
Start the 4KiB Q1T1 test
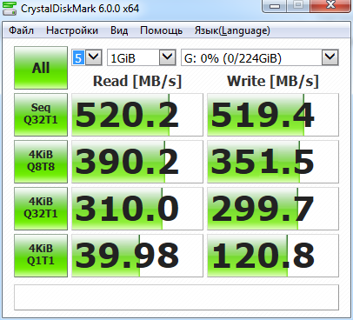pos(41,256)
